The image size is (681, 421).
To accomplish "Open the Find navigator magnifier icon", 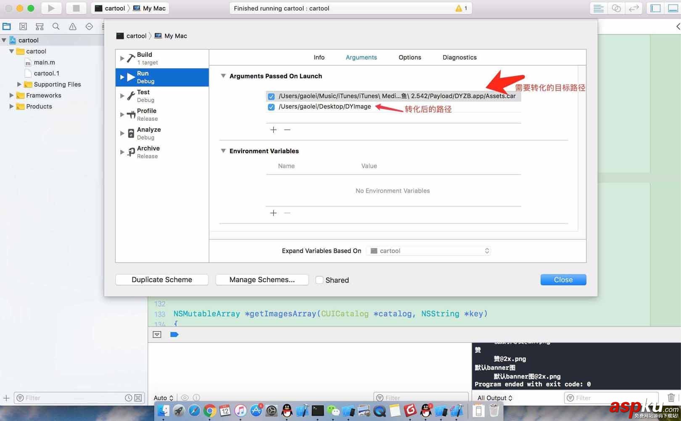I will 56,26.
